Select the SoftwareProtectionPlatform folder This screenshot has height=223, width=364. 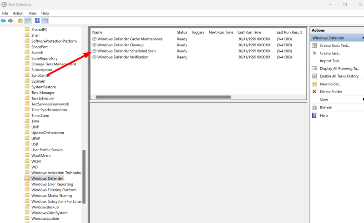pyautogui.click(x=54, y=41)
